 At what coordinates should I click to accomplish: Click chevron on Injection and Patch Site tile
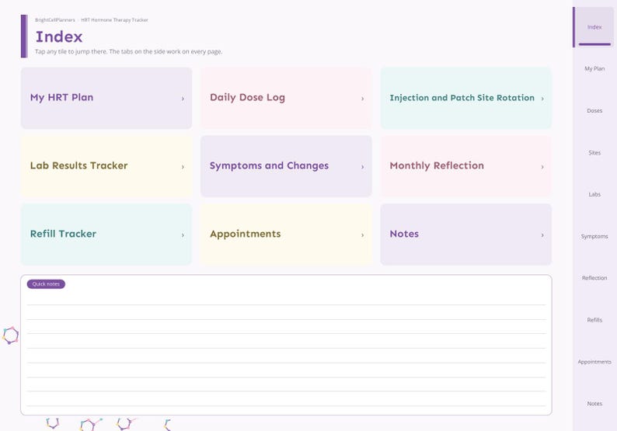pos(542,99)
